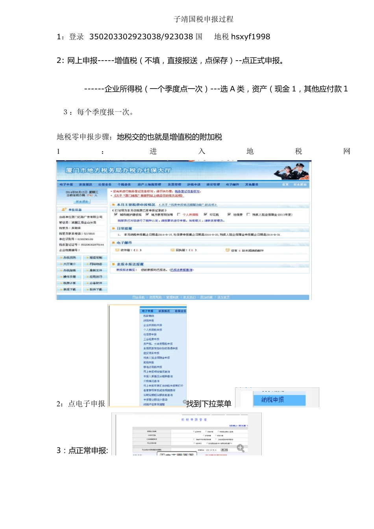Open the 短信定制 button
Viewport: 374px width, 529px height.
pyautogui.click(x=95, y=258)
